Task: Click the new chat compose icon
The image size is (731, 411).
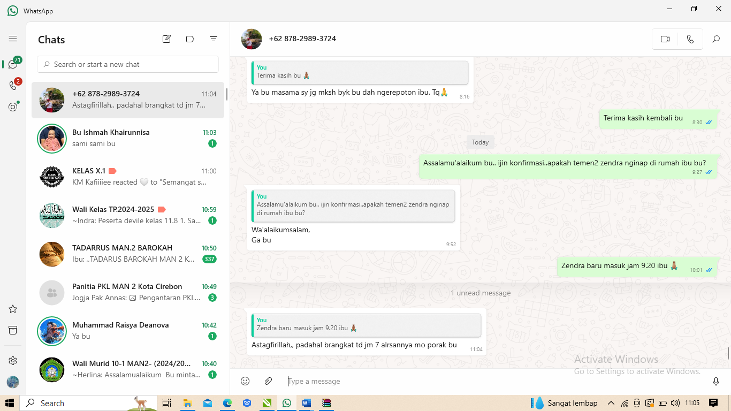Action: tap(166, 39)
